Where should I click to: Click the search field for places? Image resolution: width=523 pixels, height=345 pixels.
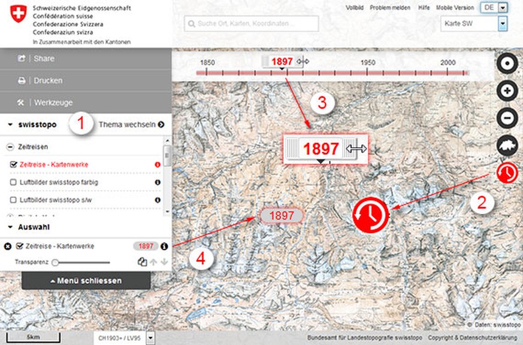coord(252,24)
